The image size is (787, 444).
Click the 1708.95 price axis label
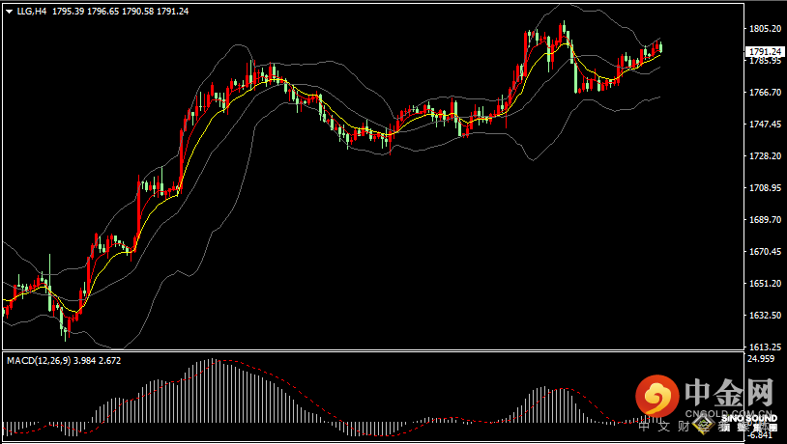click(764, 188)
